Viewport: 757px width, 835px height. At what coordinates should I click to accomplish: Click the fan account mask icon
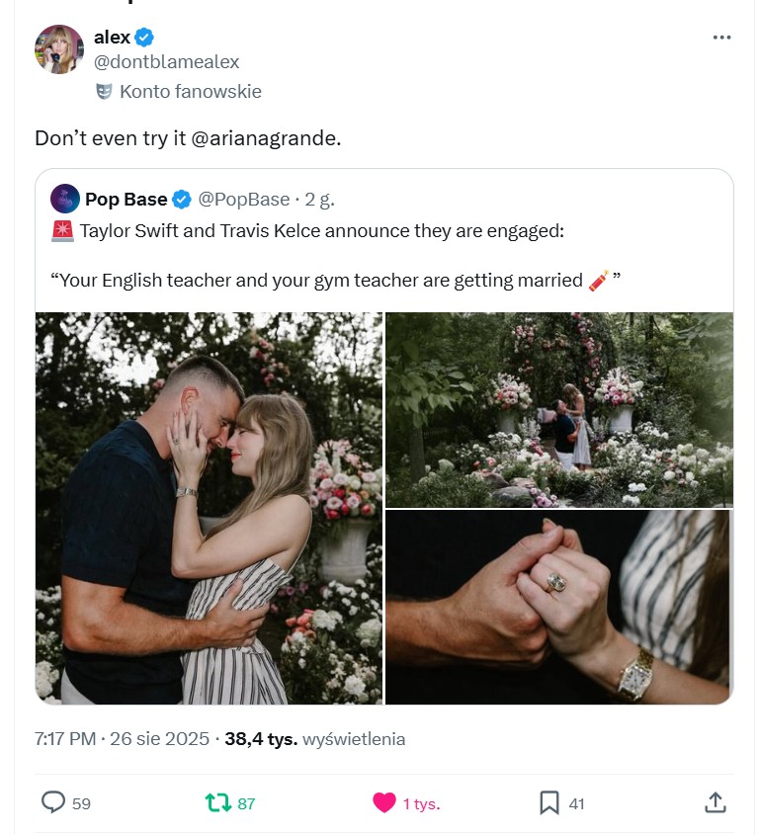(x=104, y=92)
